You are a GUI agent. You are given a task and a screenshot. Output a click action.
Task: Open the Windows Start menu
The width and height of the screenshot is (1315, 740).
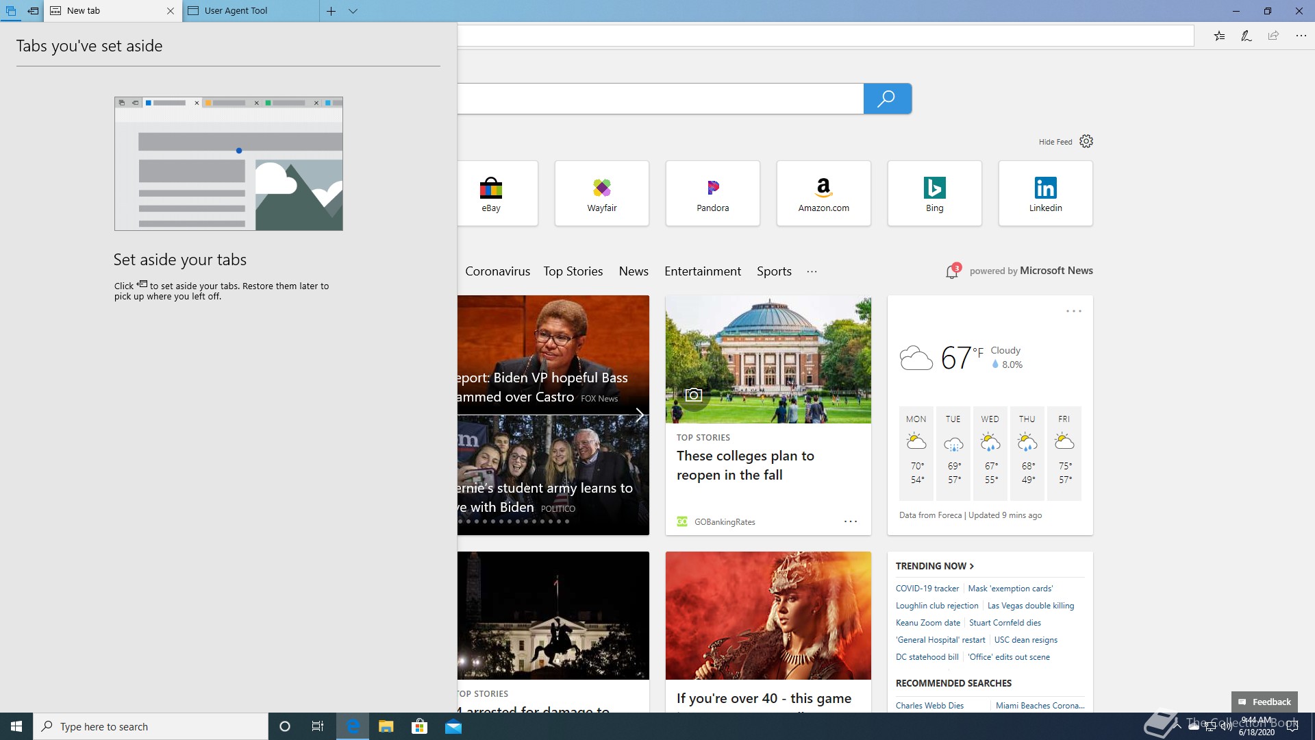[16, 726]
